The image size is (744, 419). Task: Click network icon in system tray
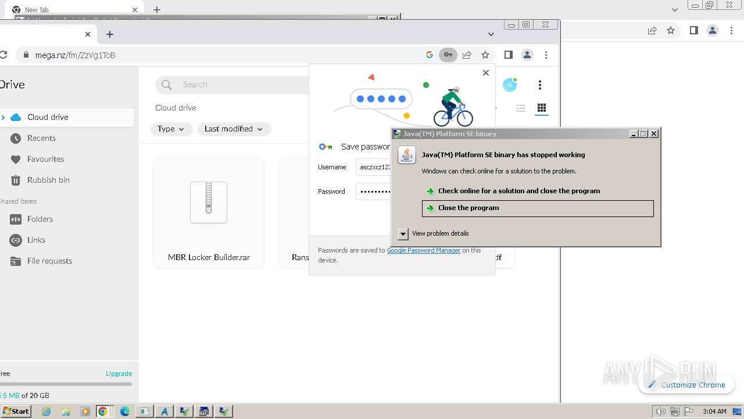pos(675,411)
